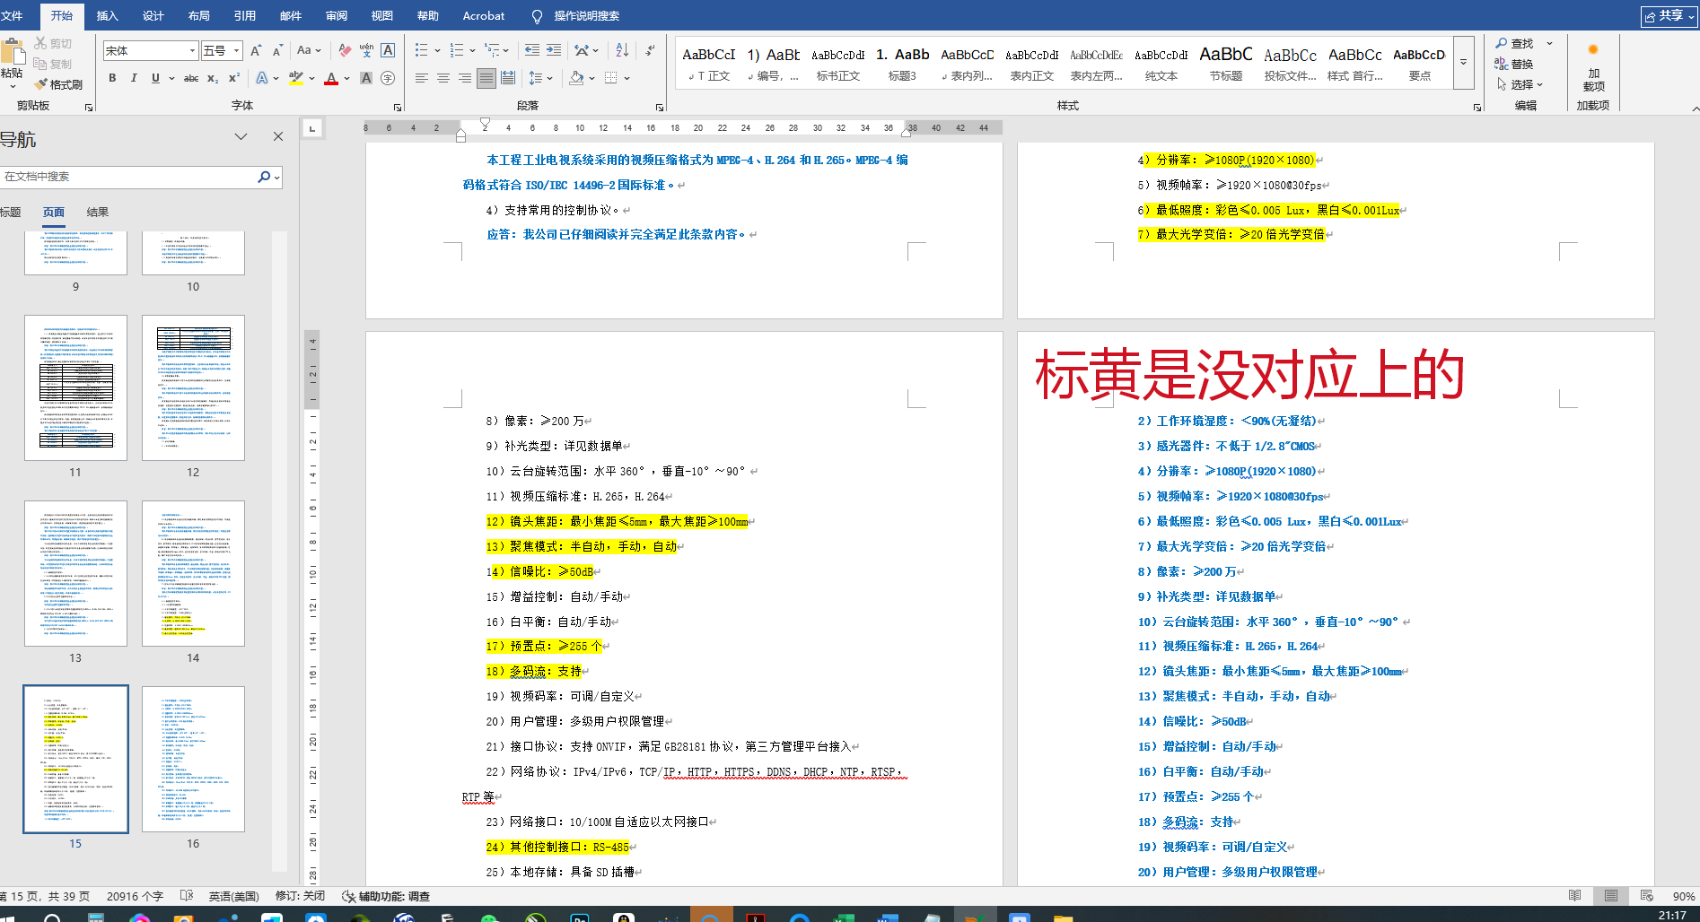Sort paragraphs with the A-Z icon

[622, 50]
